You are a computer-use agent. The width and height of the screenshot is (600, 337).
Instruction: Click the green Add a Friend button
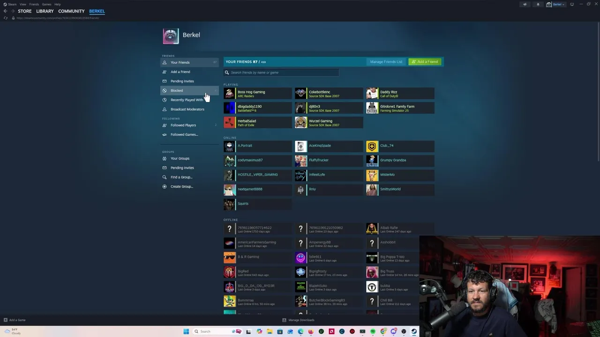pos(425,62)
